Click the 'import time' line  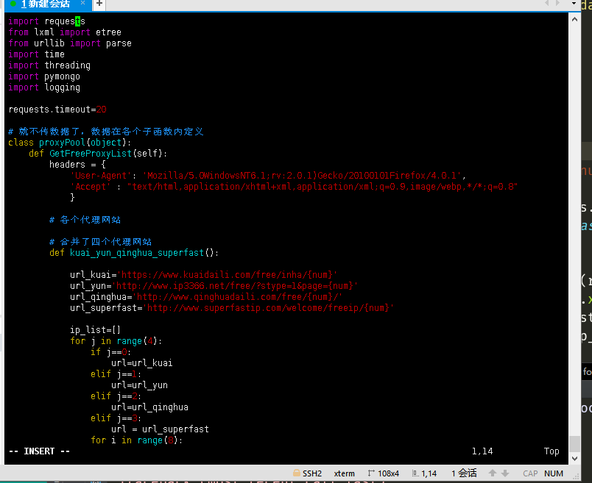coord(36,54)
